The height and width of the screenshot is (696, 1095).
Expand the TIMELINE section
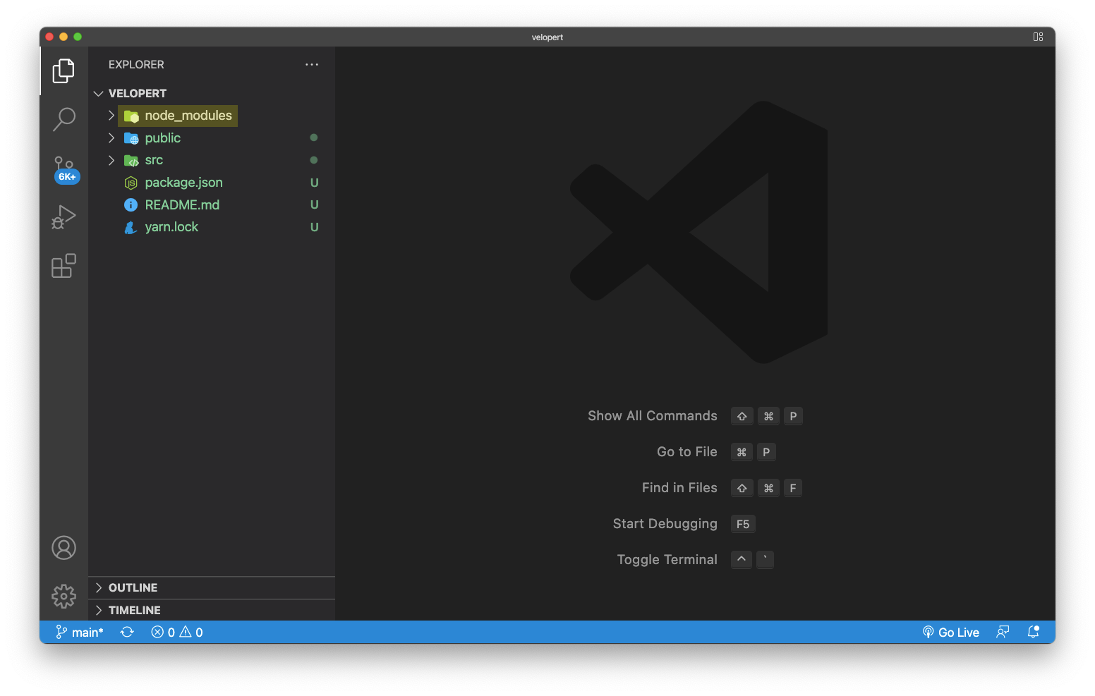click(x=212, y=611)
